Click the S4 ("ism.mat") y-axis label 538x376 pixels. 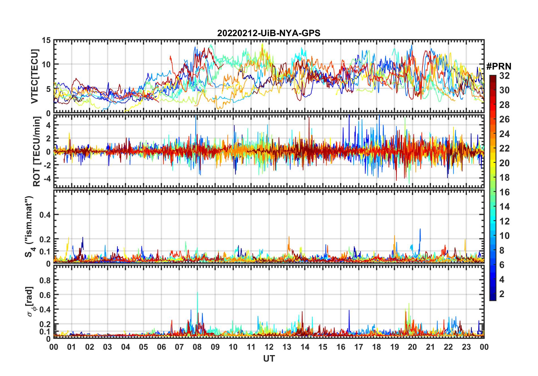point(29,226)
